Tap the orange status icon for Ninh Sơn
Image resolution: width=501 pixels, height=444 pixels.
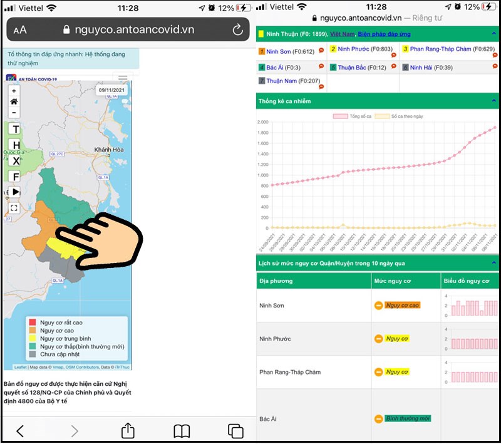click(378, 306)
